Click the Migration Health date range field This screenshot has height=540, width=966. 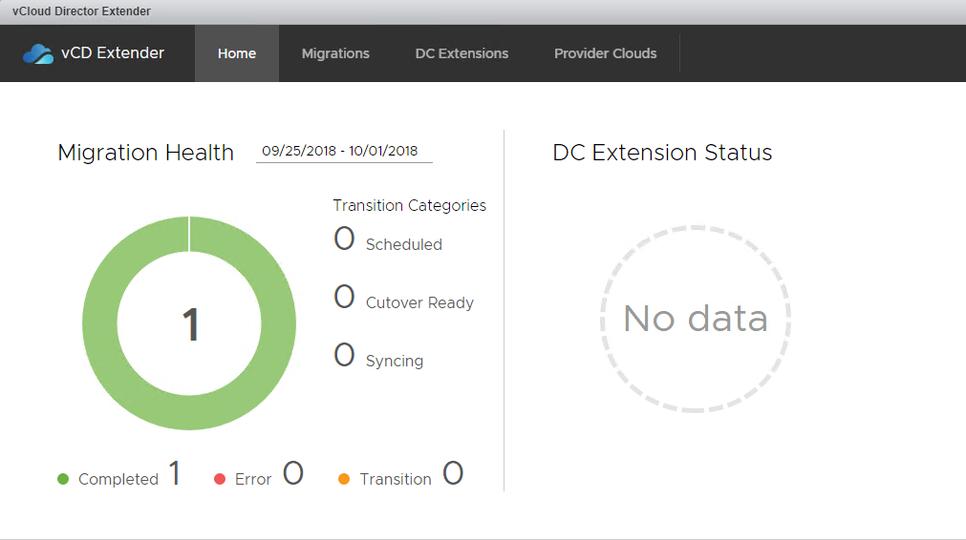[x=344, y=151]
